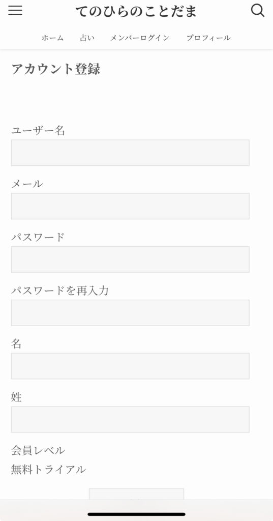Open the hamburger menu

tap(15, 11)
